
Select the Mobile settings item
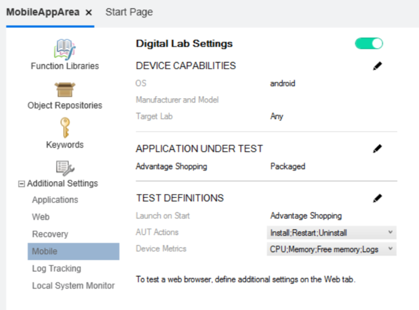[x=45, y=251]
